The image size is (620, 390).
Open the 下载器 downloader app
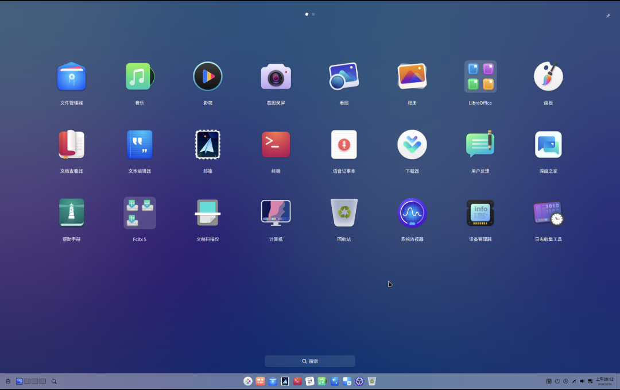(412, 144)
